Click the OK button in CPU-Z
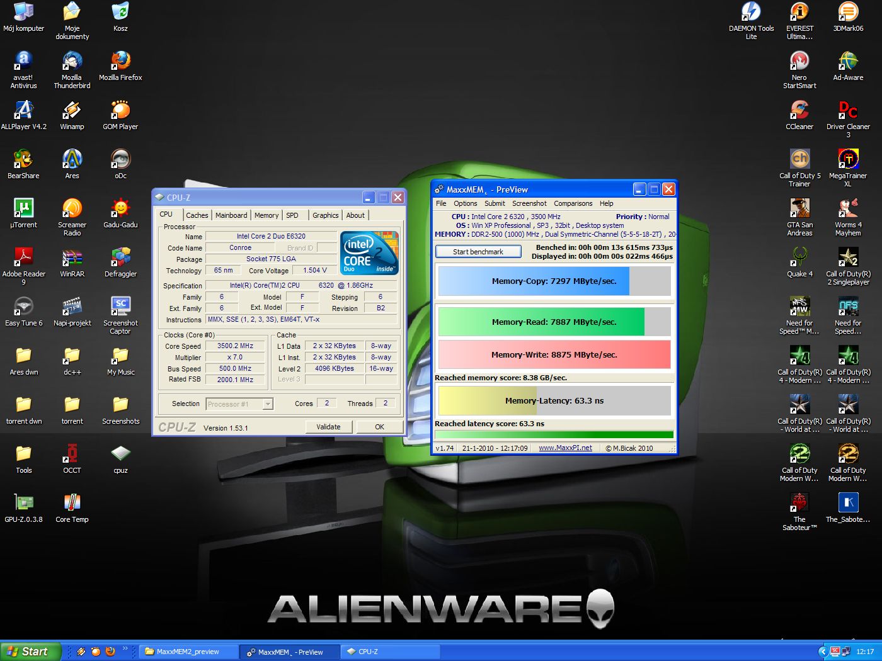Viewport: 882px width, 661px height. 379,427
